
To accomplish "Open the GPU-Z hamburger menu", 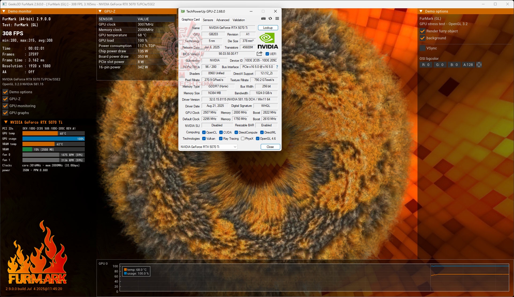I will (x=277, y=19).
